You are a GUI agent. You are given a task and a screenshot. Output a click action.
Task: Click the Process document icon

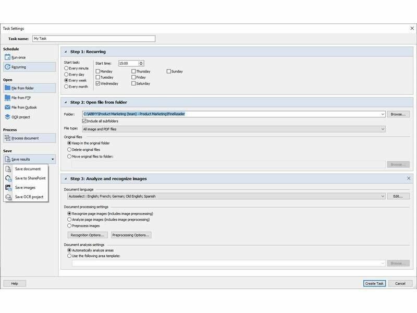pyautogui.click(x=7, y=138)
